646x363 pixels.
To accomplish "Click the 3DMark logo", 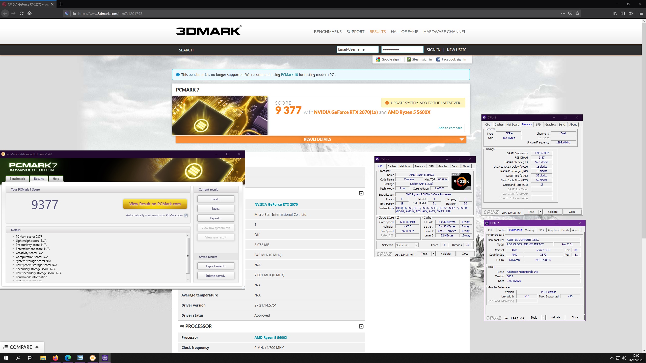I will tap(209, 31).
